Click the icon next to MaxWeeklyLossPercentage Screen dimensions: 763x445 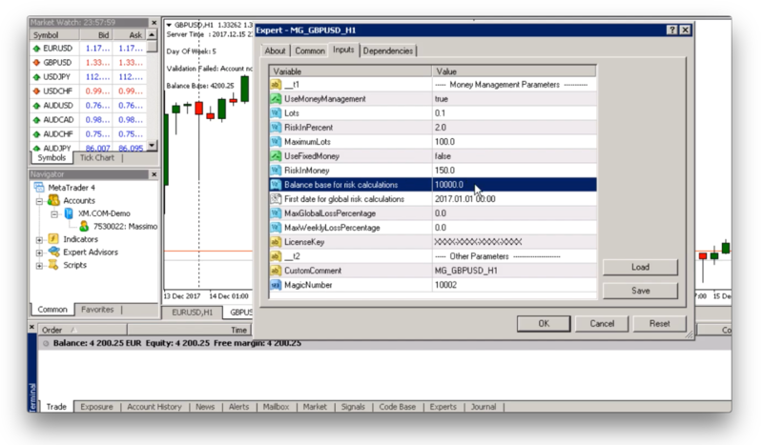click(276, 228)
